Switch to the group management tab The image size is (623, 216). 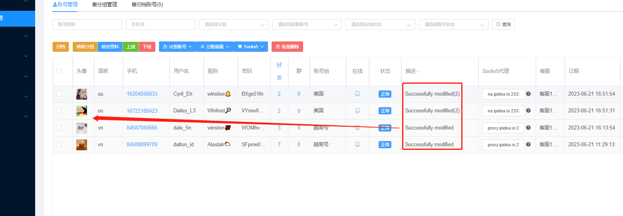coord(105,5)
